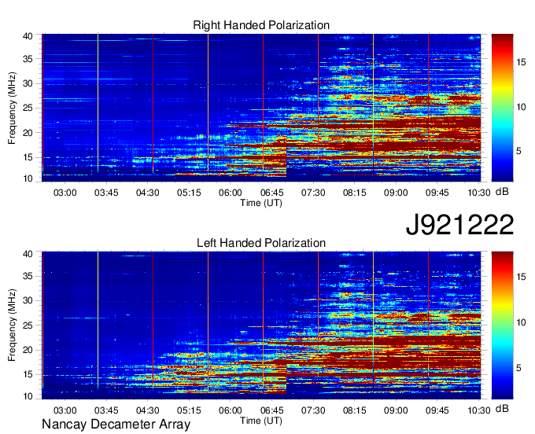Click the 06:45 tick under Right Handed plot
Image resolution: width=535 pixels, height=434 pixels.
271,193
